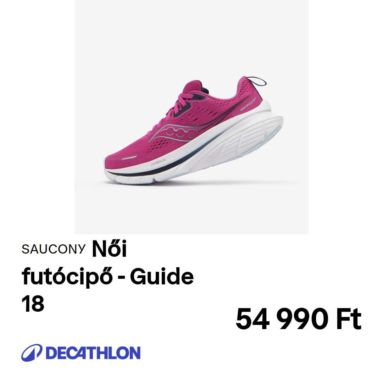Open the SAUCONY brand label
383x383 pixels.
coord(54,249)
